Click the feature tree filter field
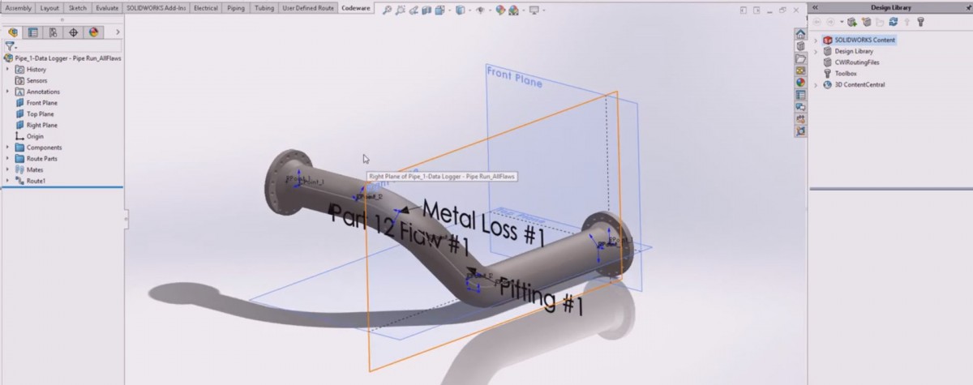This screenshot has height=385, width=973. click(65, 46)
